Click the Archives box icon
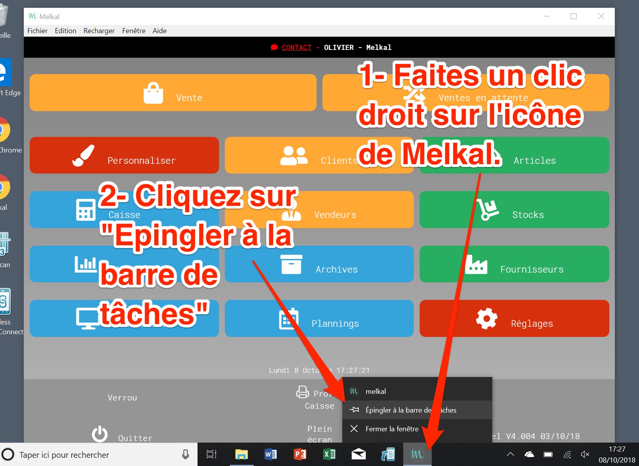639x466 pixels. coord(291,264)
